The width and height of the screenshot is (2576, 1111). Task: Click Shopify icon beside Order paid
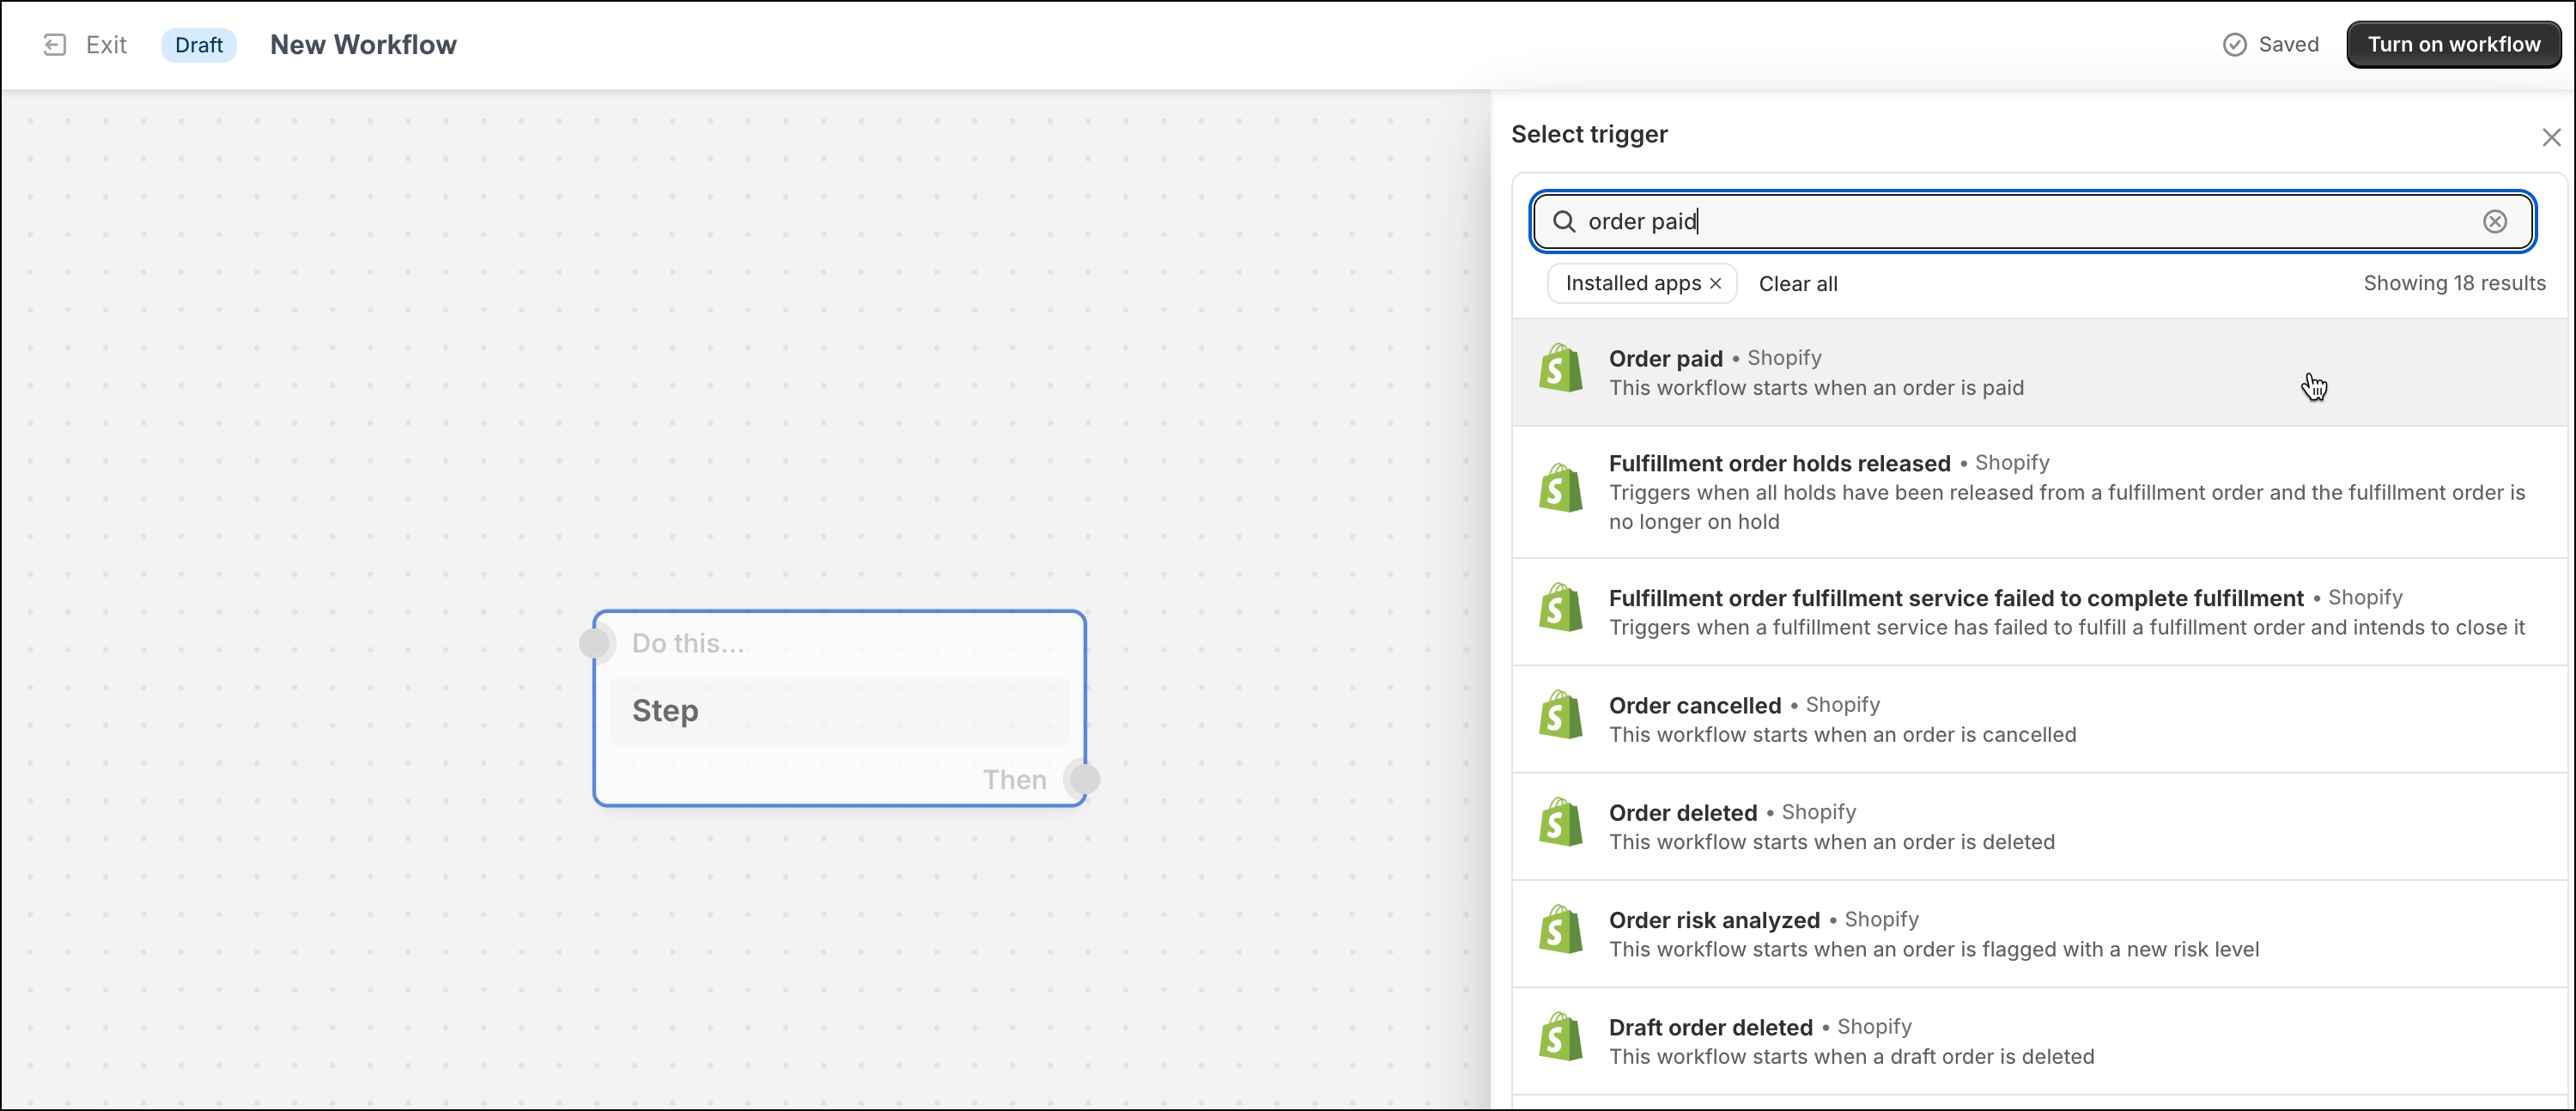1560,368
